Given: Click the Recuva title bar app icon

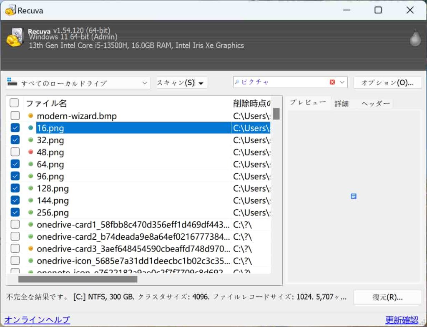Looking at the screenshot, I should pos(10,10).
